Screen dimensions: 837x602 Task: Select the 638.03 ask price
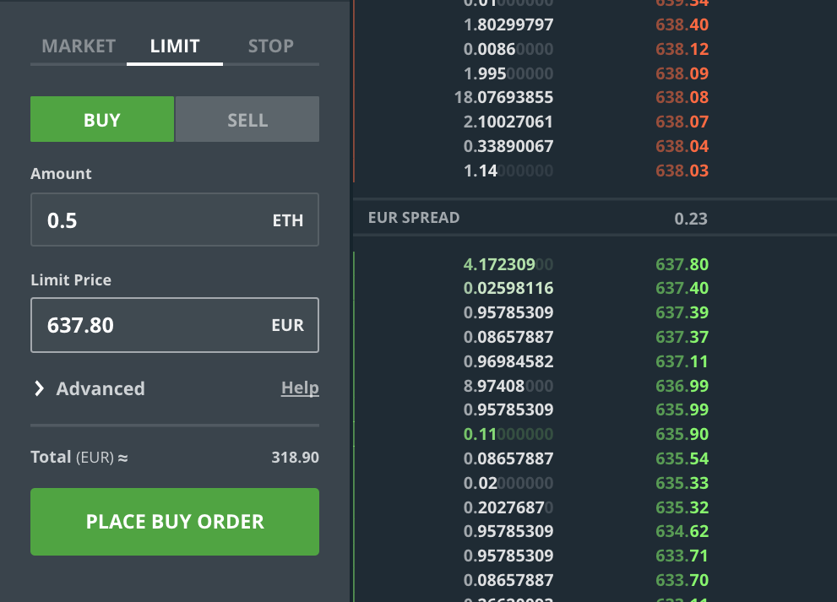[x=682, y=171]
